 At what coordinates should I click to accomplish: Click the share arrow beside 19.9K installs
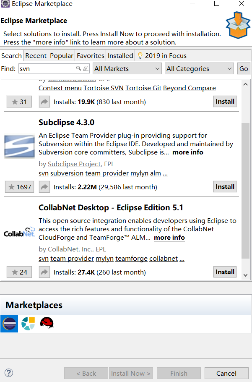tap(44, 102)
